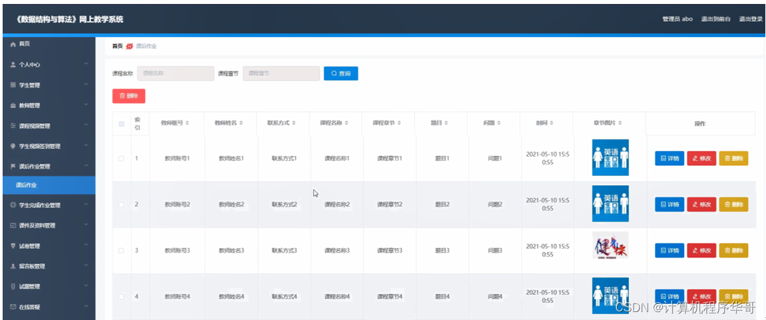Click 退出到前台 in the top bar
Screen dimensions: 766x320
[716, 19]
